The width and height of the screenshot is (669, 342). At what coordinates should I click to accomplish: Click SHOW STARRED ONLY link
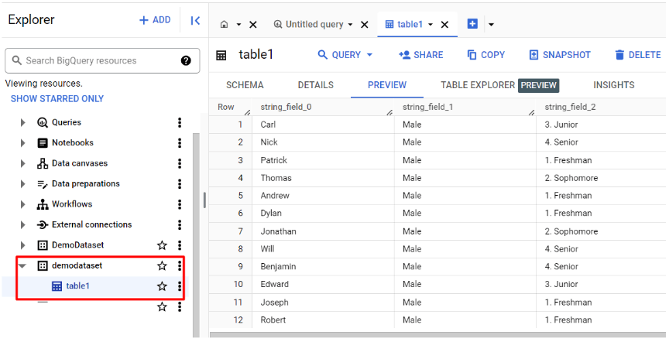(57, 98)
